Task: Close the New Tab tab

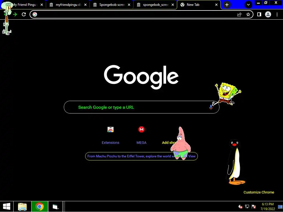Action: click(216, 5)
